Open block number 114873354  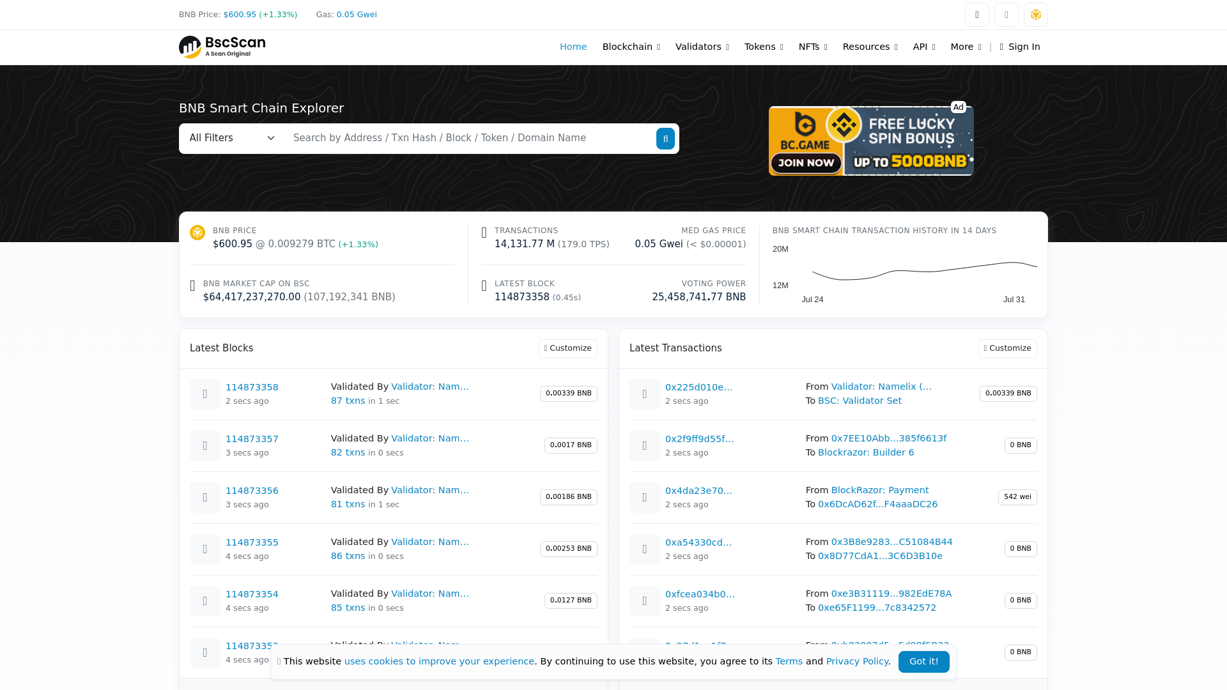(252, 594)
